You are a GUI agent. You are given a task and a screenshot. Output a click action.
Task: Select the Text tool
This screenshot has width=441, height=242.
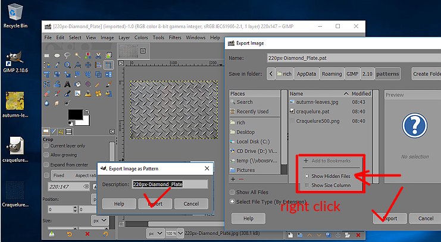(x=67, y=84)
